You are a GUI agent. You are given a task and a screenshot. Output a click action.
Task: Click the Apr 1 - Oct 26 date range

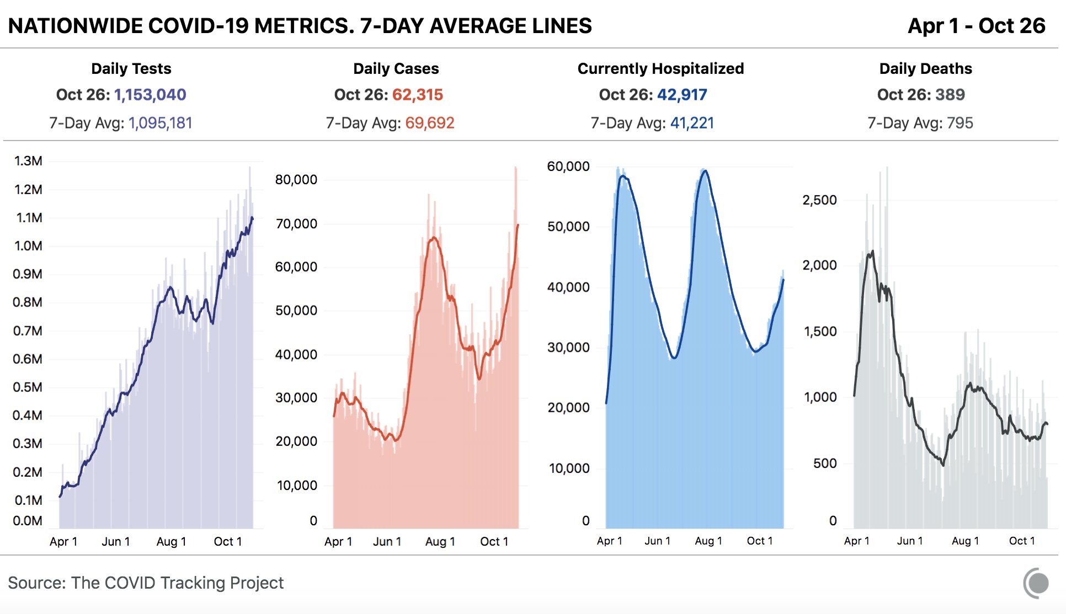(976, 26)
